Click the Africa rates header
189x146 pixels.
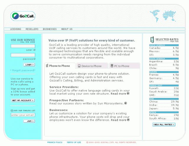click(164, 112)
